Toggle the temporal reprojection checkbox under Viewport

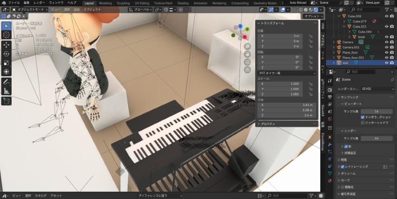point(362,117)
